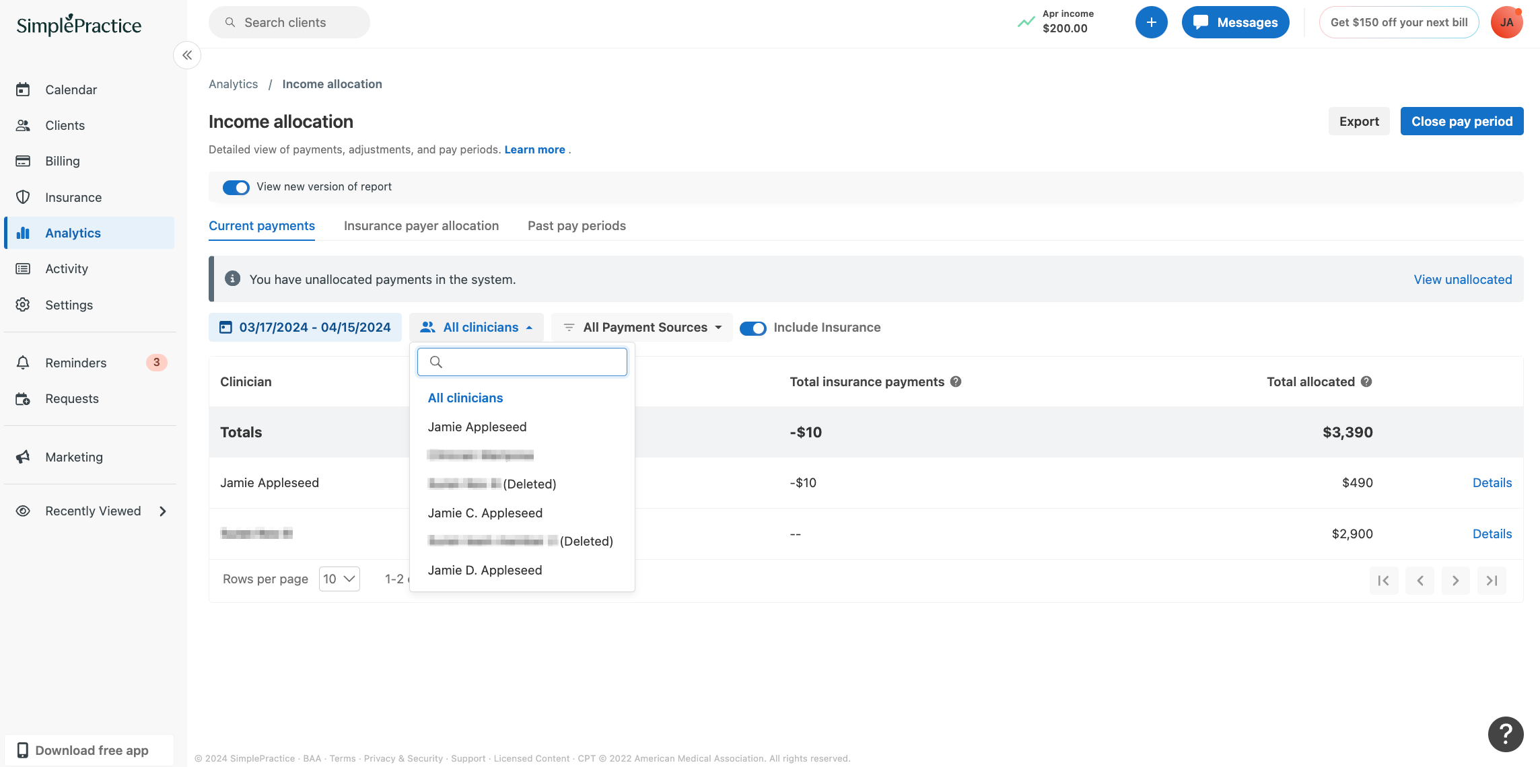Click the blue plus create button

coord(1151,22)
